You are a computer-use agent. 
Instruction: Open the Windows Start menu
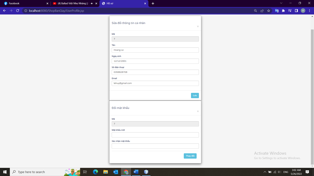pos(5,172)
